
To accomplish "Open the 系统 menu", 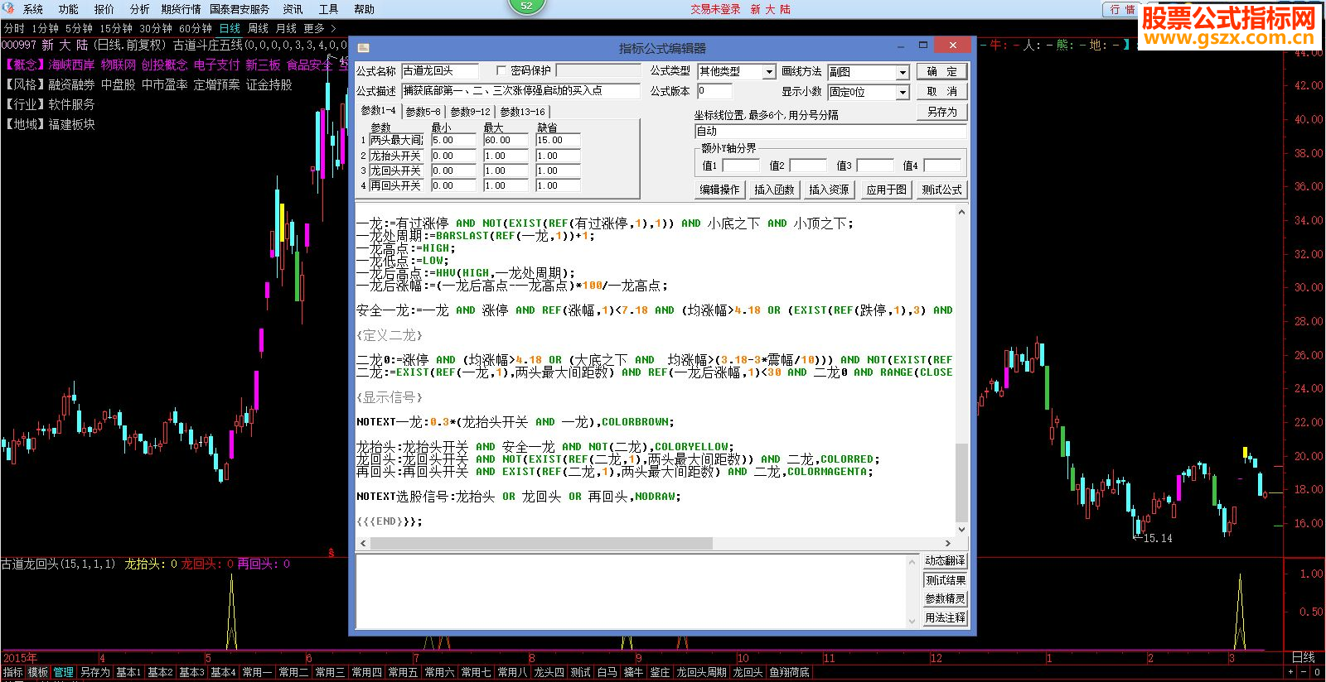I will click(x=33, y=9).
